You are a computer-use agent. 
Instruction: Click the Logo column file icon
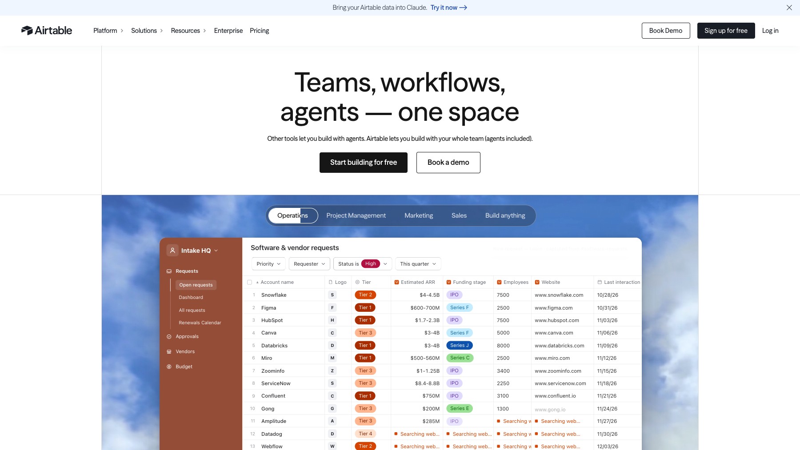point(331,282)
